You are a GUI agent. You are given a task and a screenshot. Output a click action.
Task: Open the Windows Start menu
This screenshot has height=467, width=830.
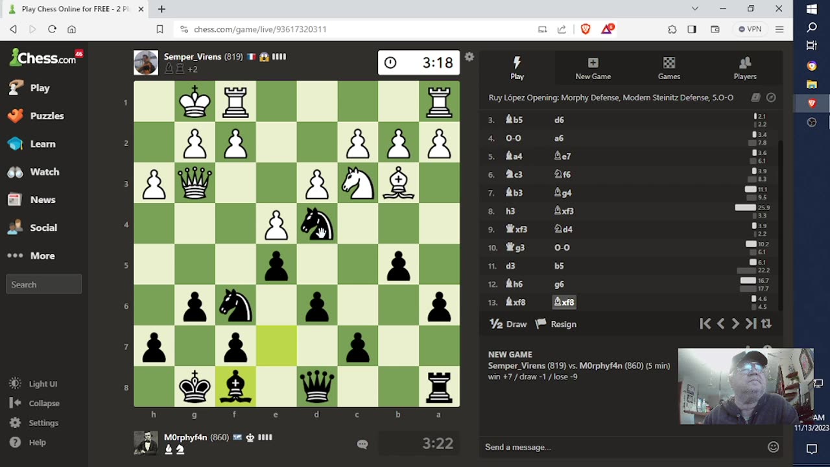[x=812, y=9]
